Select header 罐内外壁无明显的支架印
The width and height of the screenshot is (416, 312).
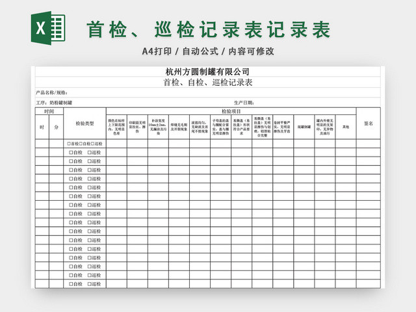click(x=325, y=127)
